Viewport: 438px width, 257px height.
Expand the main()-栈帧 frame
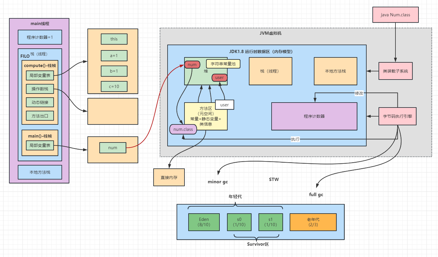pyautogui.click(x=40, y=136)
